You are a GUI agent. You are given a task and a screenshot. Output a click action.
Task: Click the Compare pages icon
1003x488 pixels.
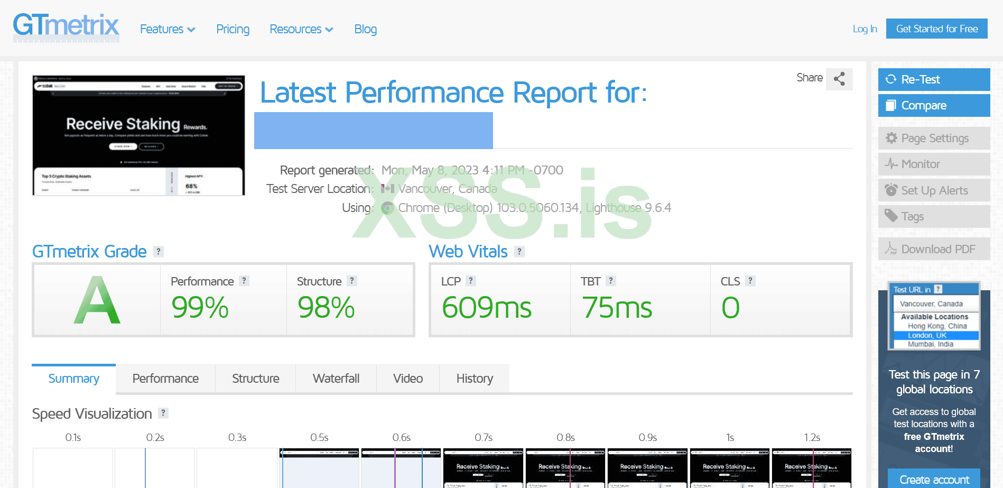tap(890, 105)
